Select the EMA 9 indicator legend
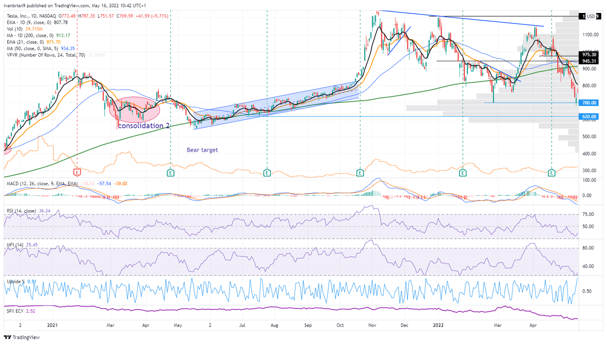The height and width of the screenshot is (344, 607). click(37, 23)
